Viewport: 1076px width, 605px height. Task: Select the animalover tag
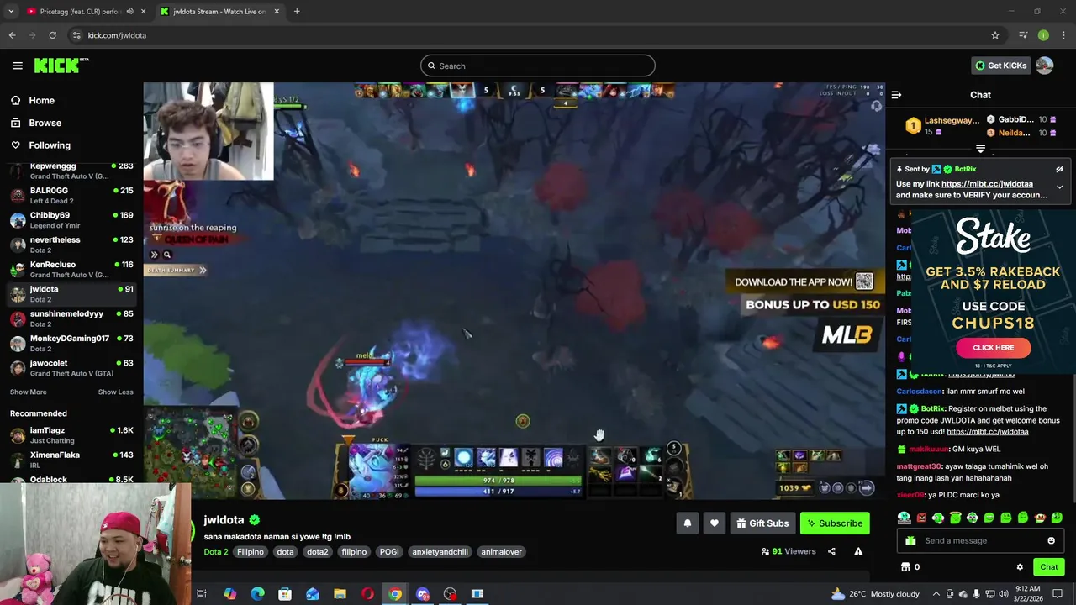coord(501,552)
